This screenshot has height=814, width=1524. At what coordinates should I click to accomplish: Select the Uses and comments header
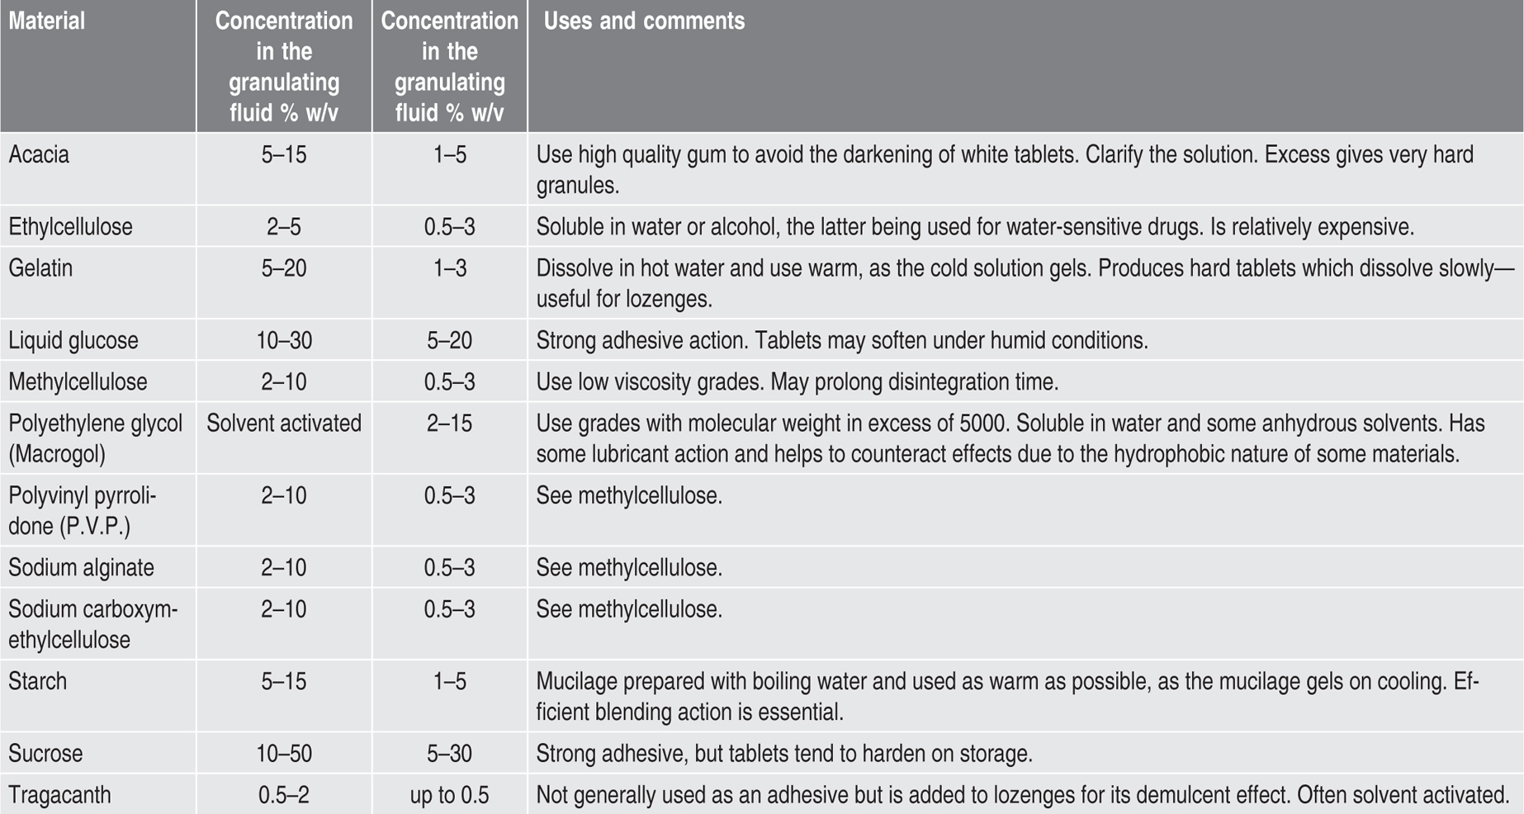tap(644, 21)
